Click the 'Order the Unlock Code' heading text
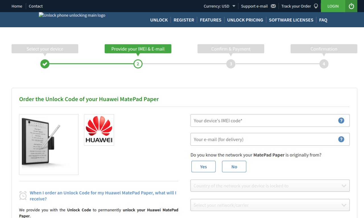The image size is (364, 218). [89, 99]
